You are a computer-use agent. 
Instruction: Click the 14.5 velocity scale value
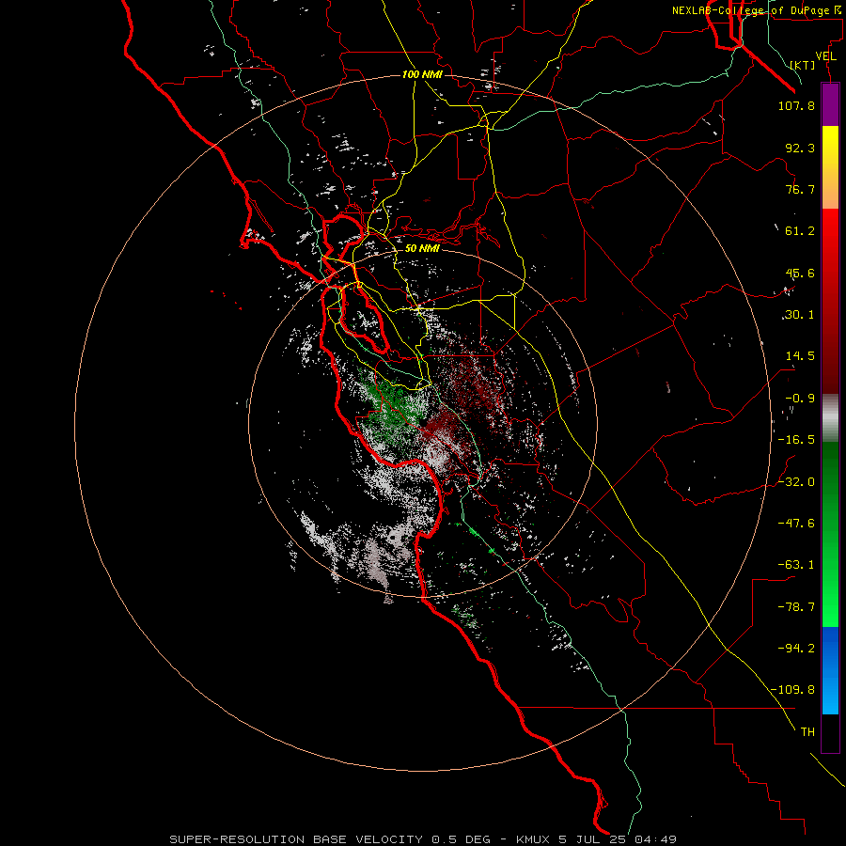(x=800, y=356)
